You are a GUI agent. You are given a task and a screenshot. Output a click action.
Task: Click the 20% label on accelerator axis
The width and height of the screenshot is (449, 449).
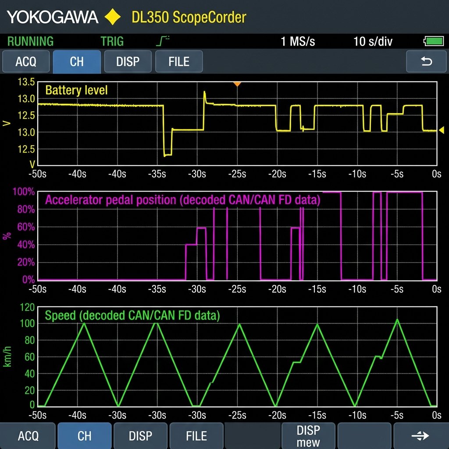pos(26,262)
